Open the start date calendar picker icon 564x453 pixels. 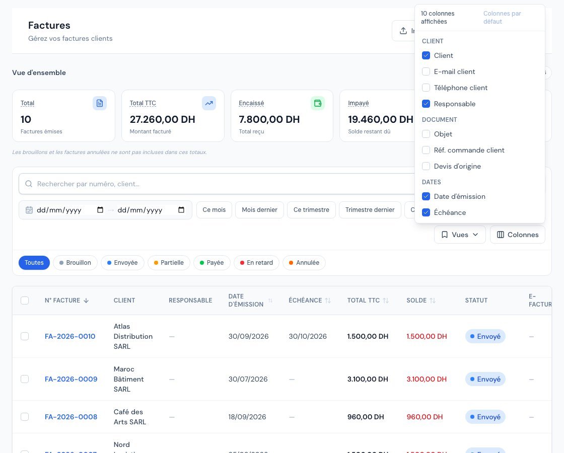(100, 210)
